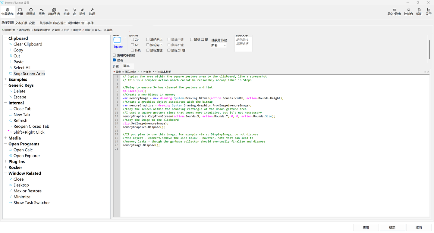This screenshot has height=233, width=434.
Task: Click the 查找 find script toolbar item
Action: click(147, 72)
